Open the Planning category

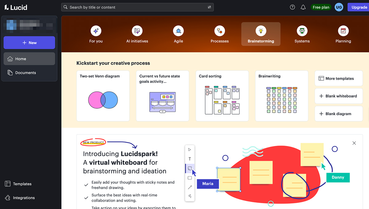[x=343, y=34]
